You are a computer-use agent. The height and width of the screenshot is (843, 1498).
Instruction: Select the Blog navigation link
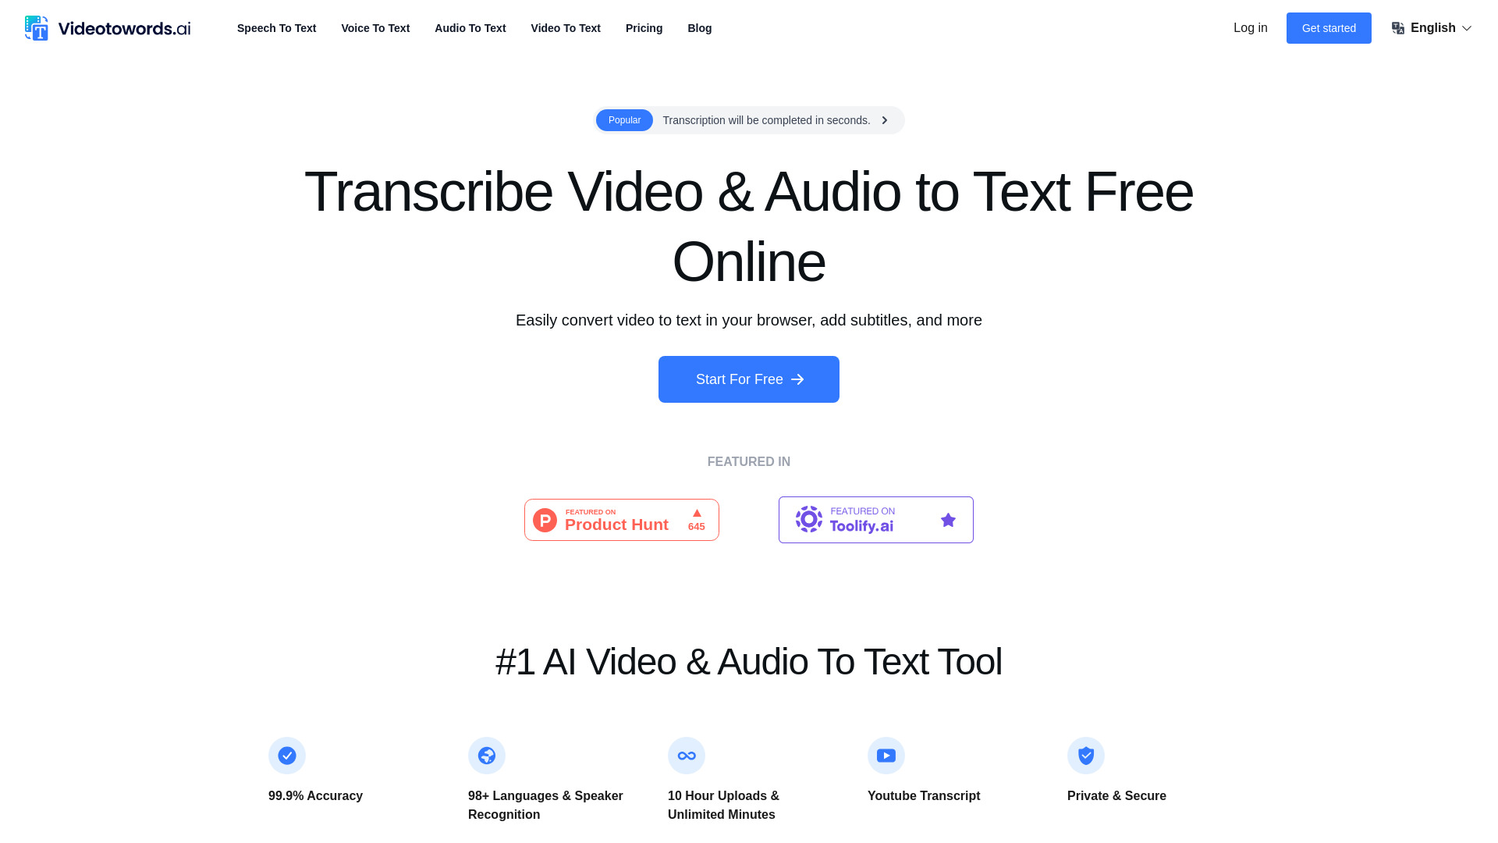pos(700,28)
